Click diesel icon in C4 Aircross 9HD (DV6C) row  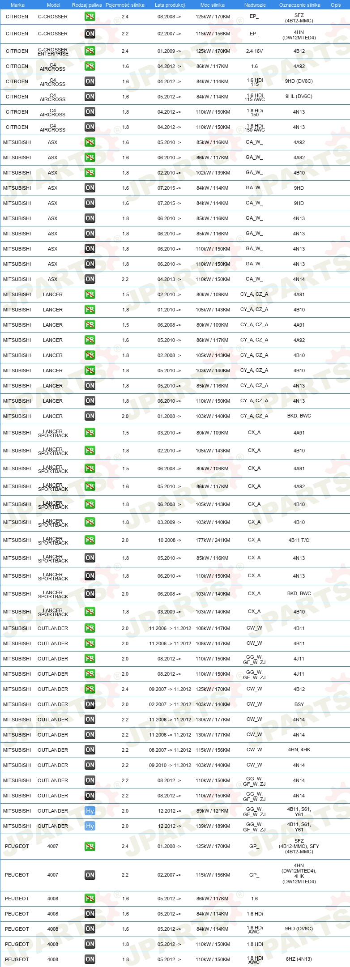point(90,81)
